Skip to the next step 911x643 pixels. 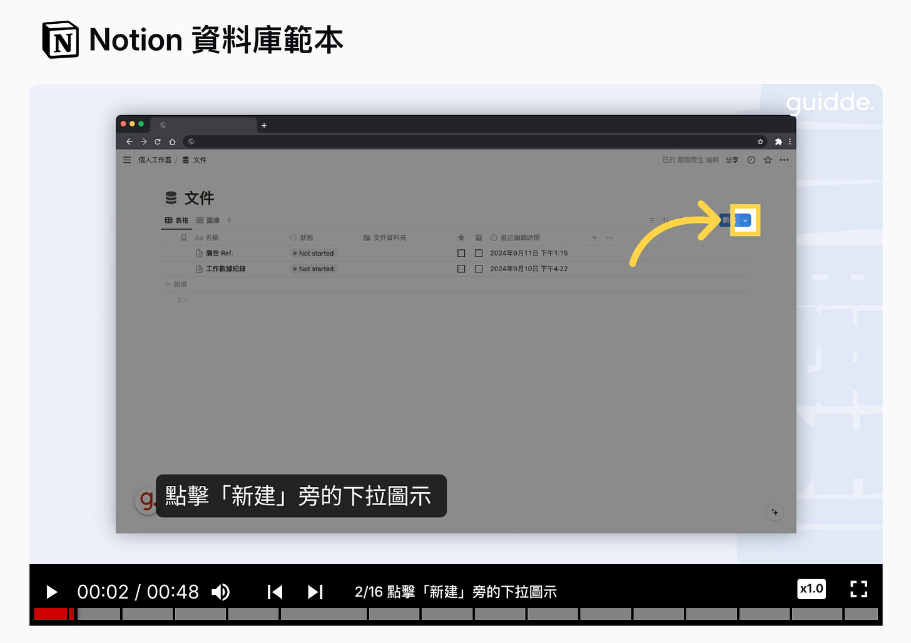[x=315, y=592]
